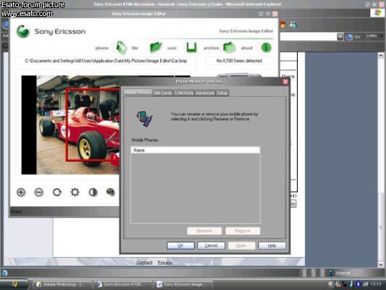Click the green save icon
386x290 pixels.
click(x=192, y=47)
